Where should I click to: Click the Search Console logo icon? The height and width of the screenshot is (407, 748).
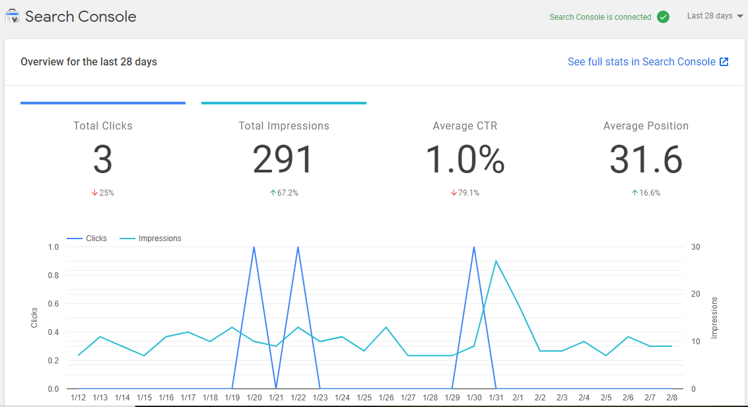pos(11,16)
